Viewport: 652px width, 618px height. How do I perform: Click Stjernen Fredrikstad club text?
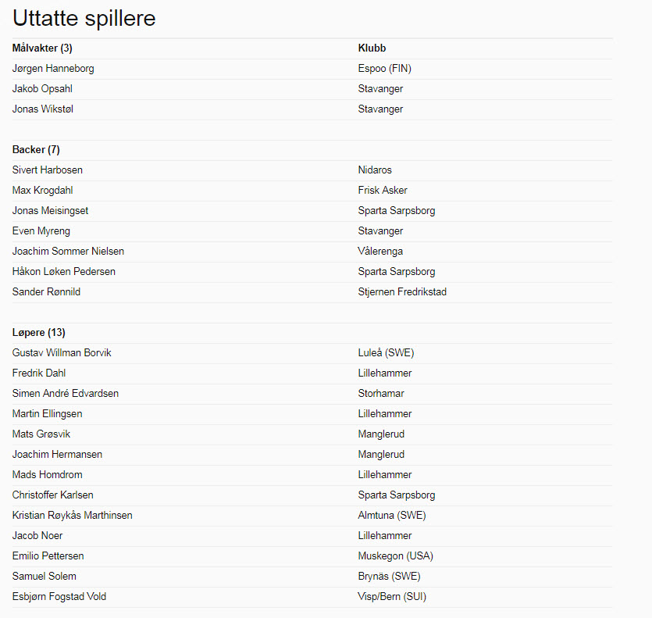[x=402, y=292]
